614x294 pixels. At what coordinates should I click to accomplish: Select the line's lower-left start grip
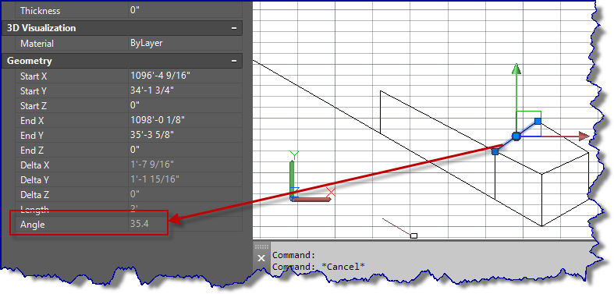[x=495, y=151]
